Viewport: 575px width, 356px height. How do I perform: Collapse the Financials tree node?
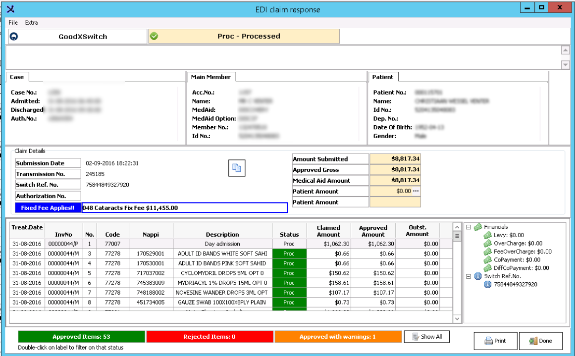point(468,227)
